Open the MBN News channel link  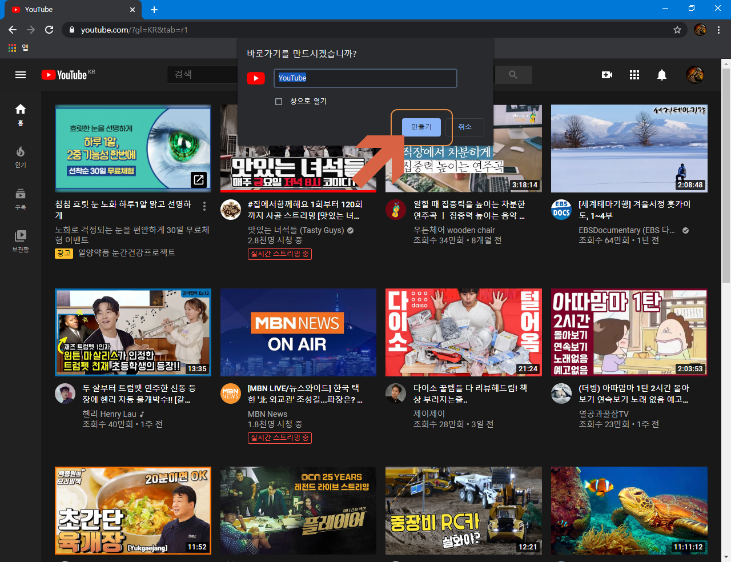point(267,414)
